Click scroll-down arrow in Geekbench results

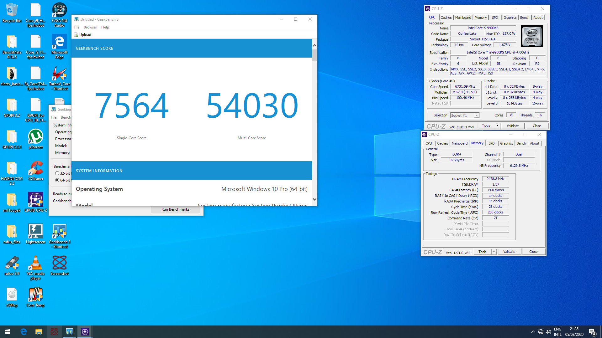(314, 199)
